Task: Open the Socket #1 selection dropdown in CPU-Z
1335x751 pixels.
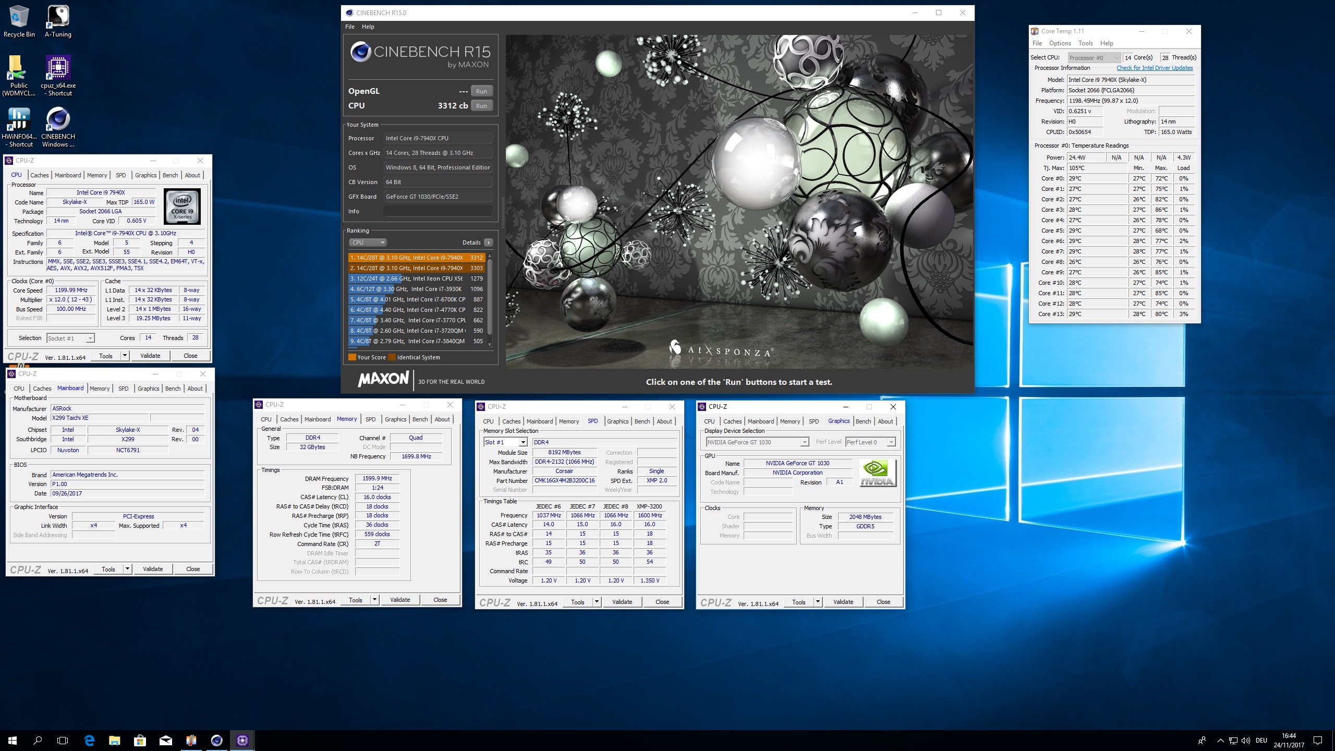Action: (x=70, y=338)
